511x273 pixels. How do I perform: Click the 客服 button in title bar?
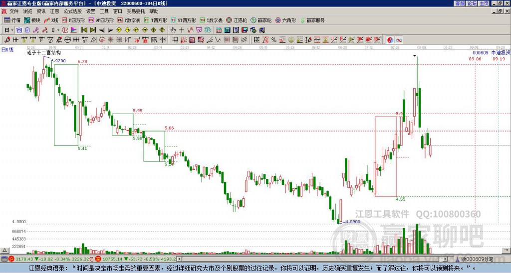(460, 3)
